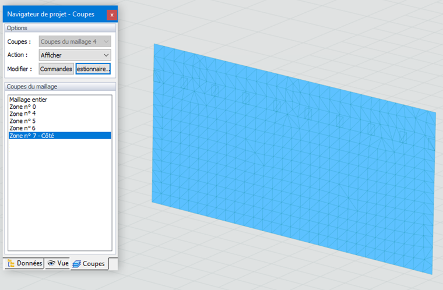Click the Commandes button
Image resolution: width=443 pixels, height=290 pixels.
pyautogui.click(x=56, y=69)
